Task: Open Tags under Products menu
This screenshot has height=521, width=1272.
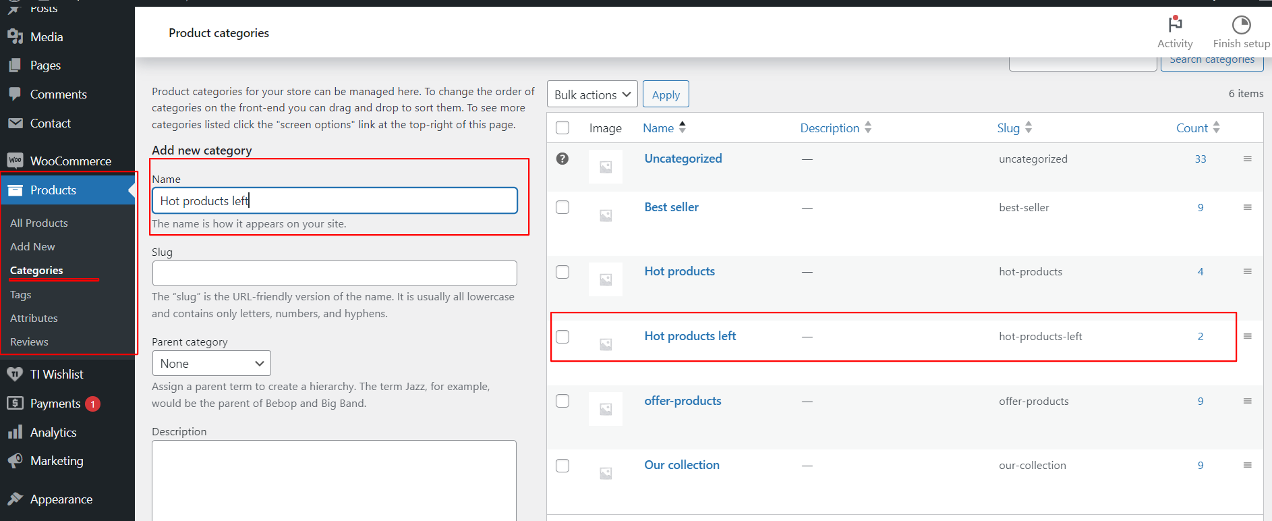Action: click(x=21, y=295)
